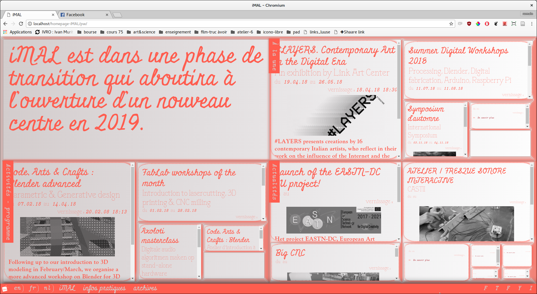Screen dimensions: 537x294
Task: Switch to the Facebook tab
Action: click(x=75, y=15)
